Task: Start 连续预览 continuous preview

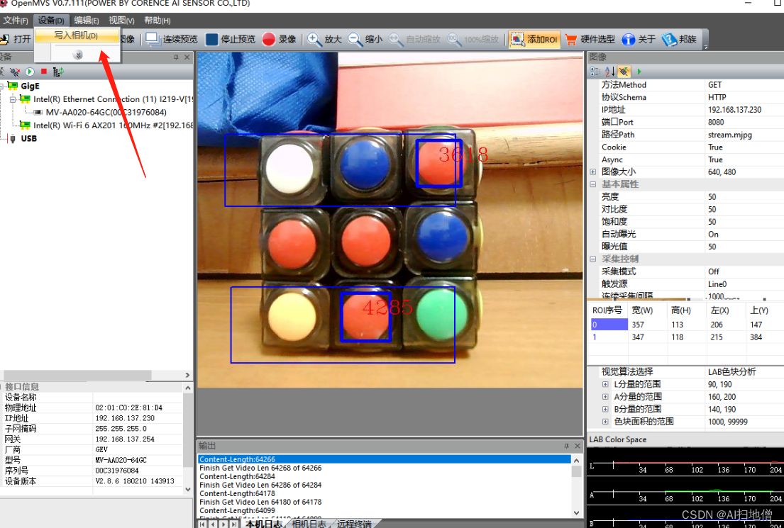Action: [x=151, y=39]
